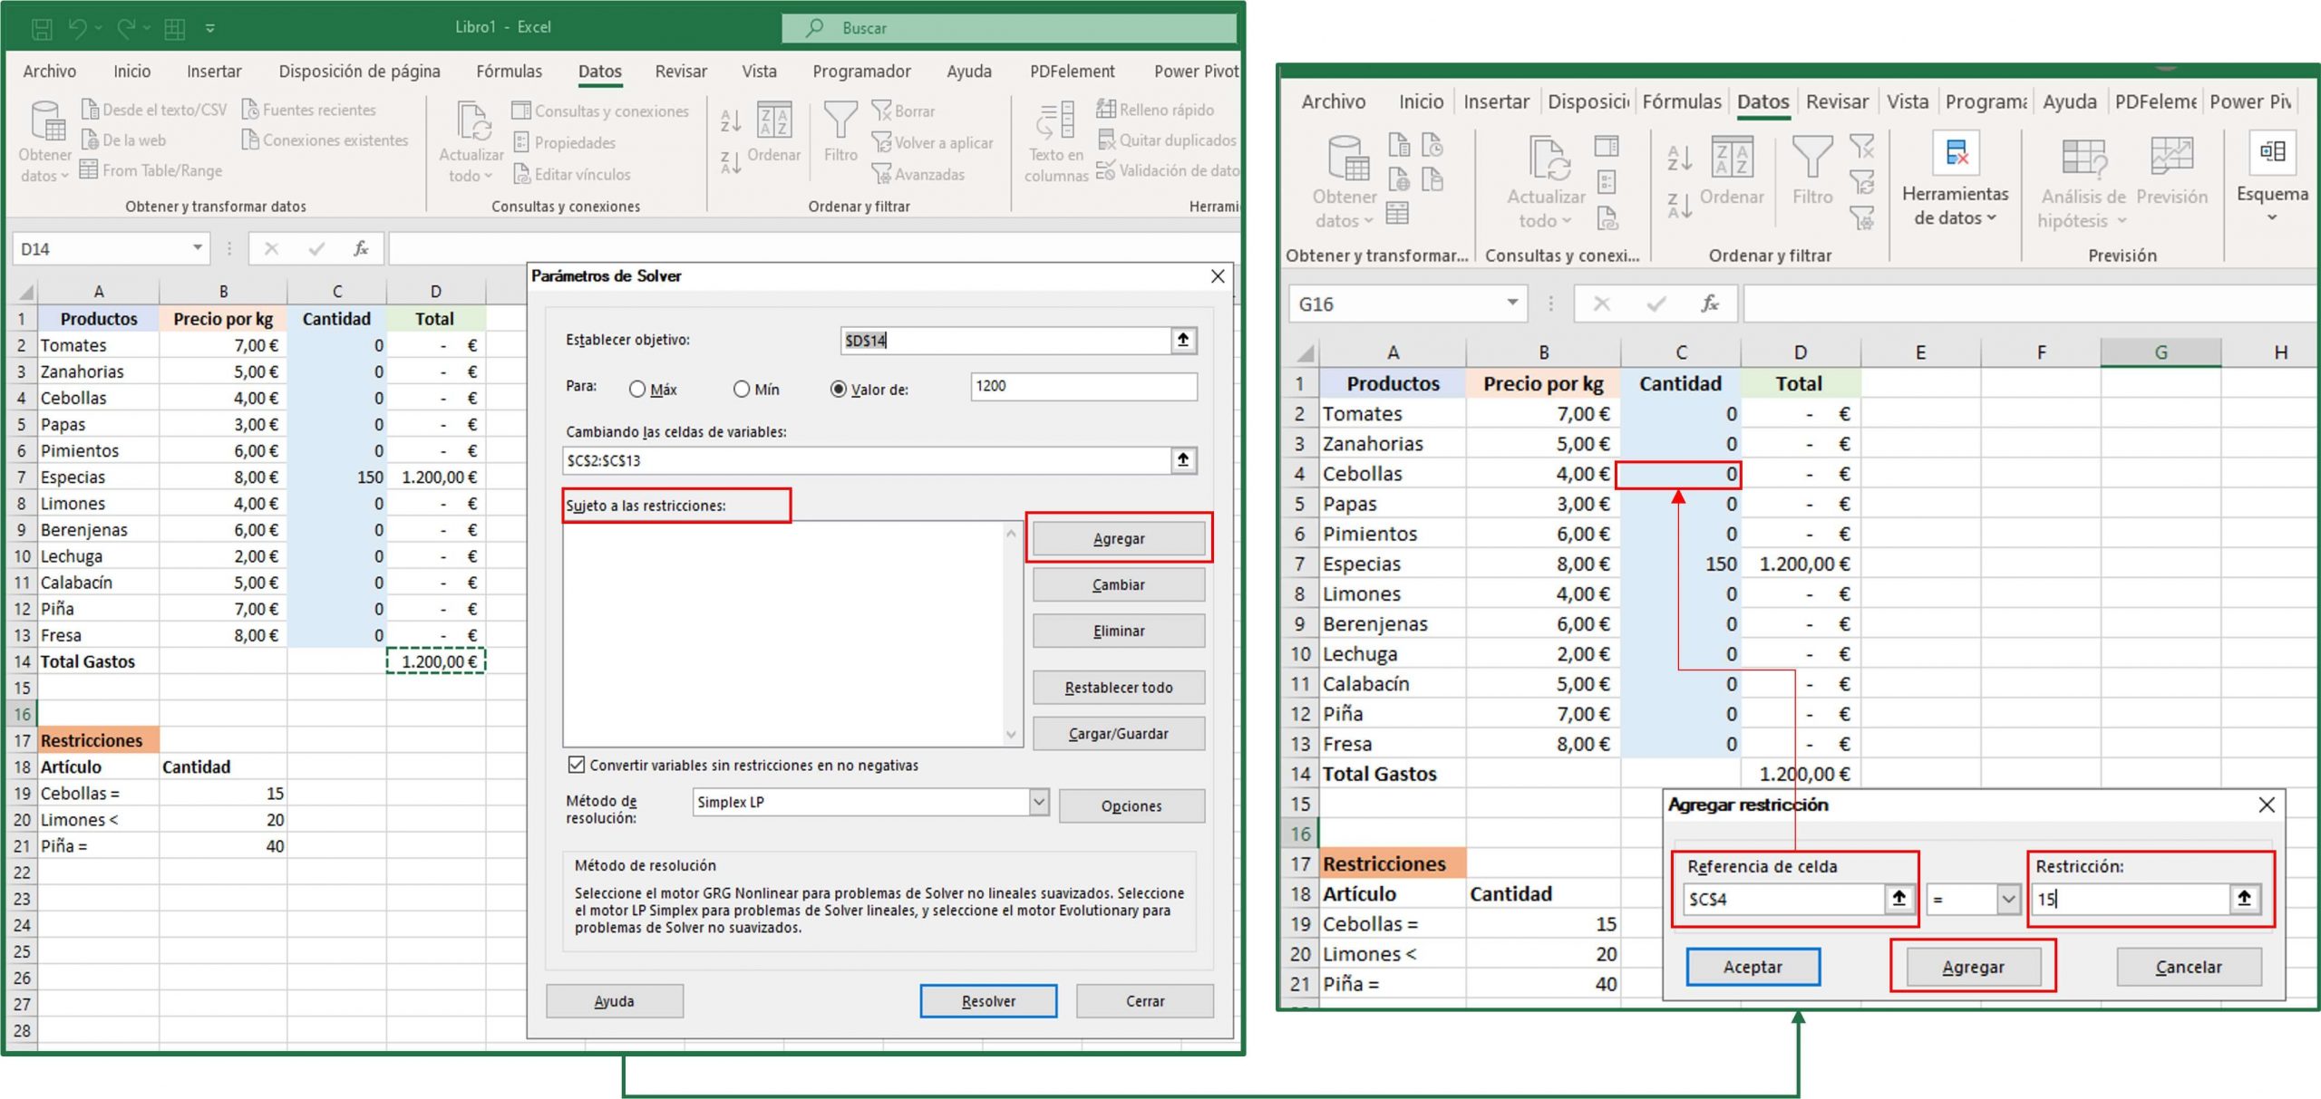
Task: Click Aceptar in the Agregar restricción dialog
Action: pyautogui.click(x=1753, y=967)
